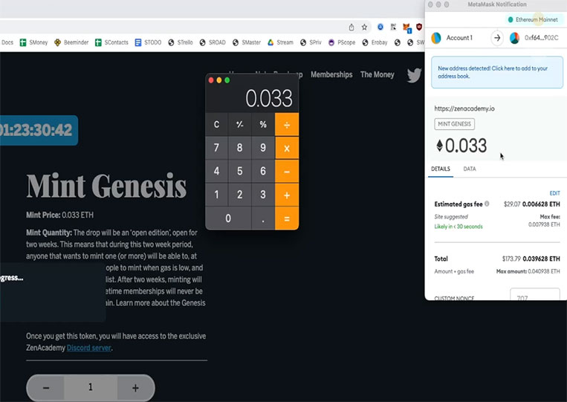Screen dimensions: 567x402
Task: Click calculator digit 9
Action: 263,148
